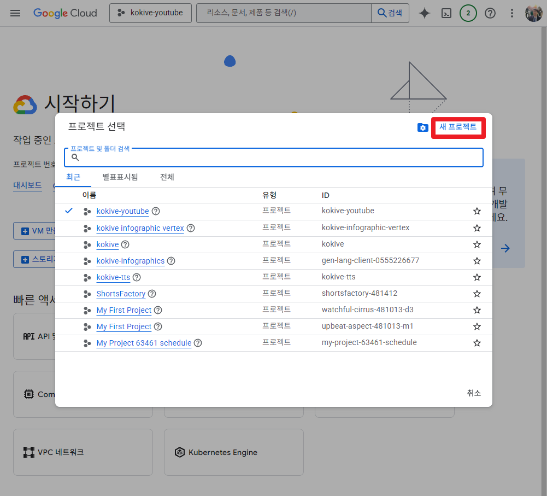View notifications showing 2 pending items
The width and height of the screenshot is (547, 496).
468,13
